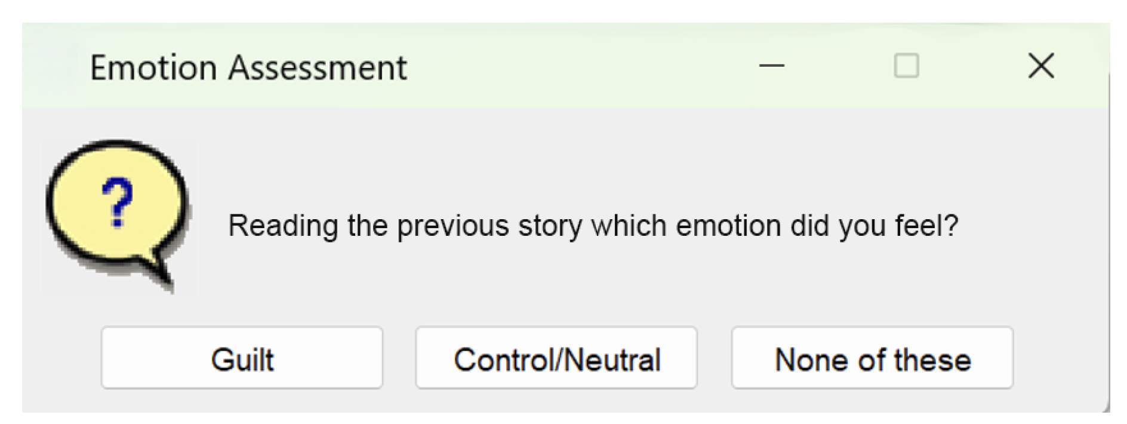Click the Emotion Assessment title text
The height and width of the screenshot is (424, 1127).
(248, 67)
